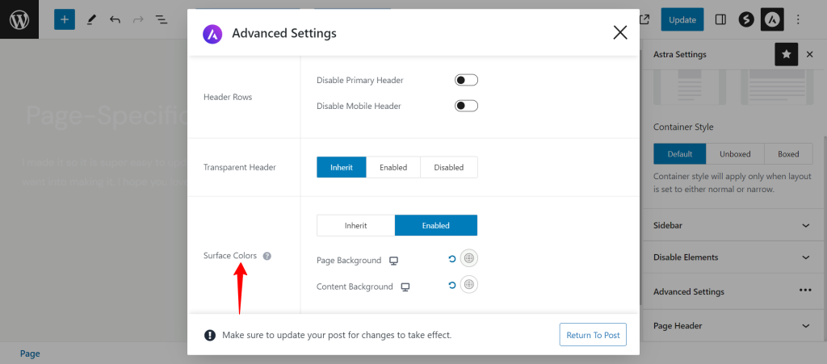Select the pencil Tools icon
Screen dimensions: 827x364
pos(92,19)
